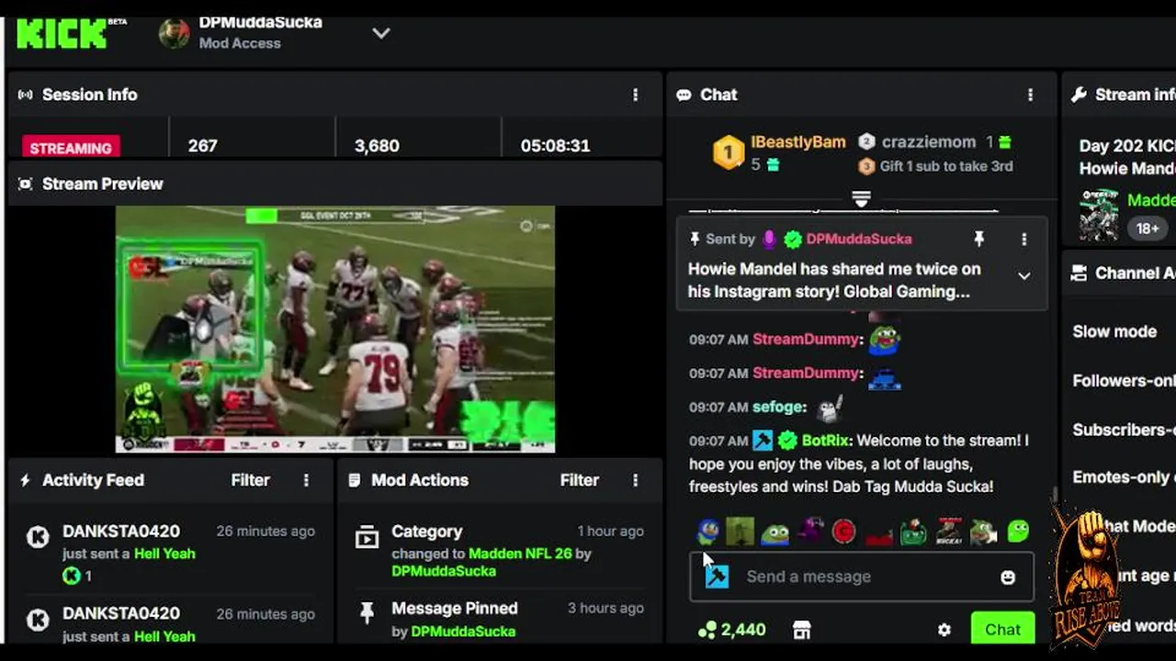Expand the DPMuddaSucka channel switcher chevron
The image size is (1176, 661).
tap(381, 33)
